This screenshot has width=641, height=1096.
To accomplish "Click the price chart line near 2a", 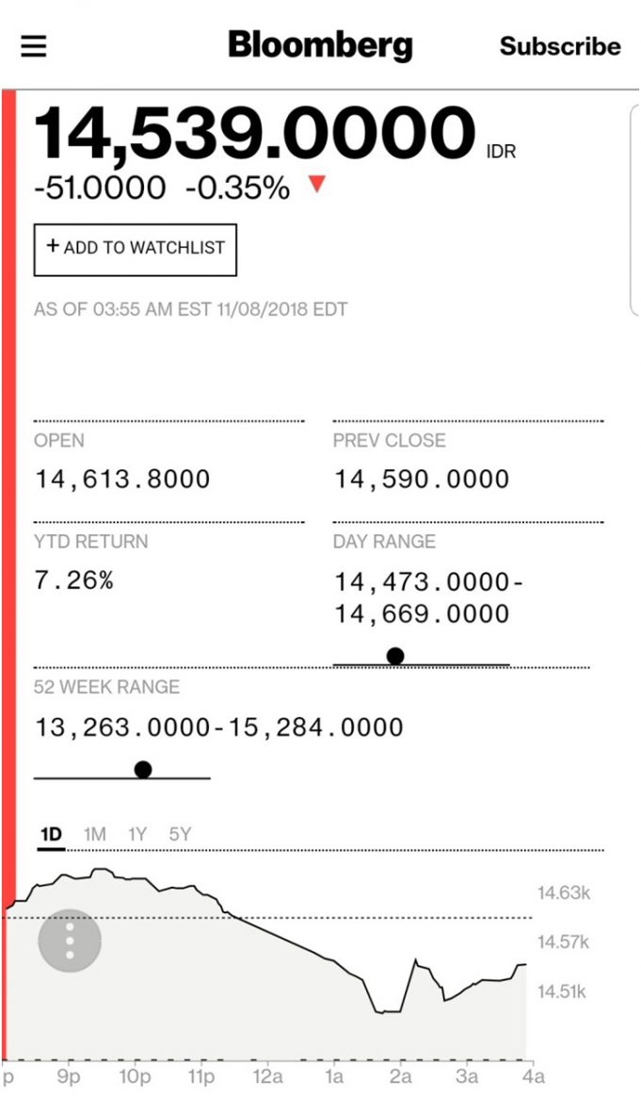I will coord(400,1010).
